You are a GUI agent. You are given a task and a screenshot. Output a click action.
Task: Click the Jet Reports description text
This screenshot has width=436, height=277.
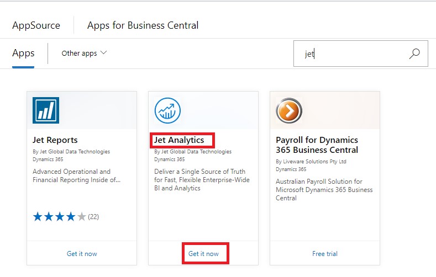(76, 175)
